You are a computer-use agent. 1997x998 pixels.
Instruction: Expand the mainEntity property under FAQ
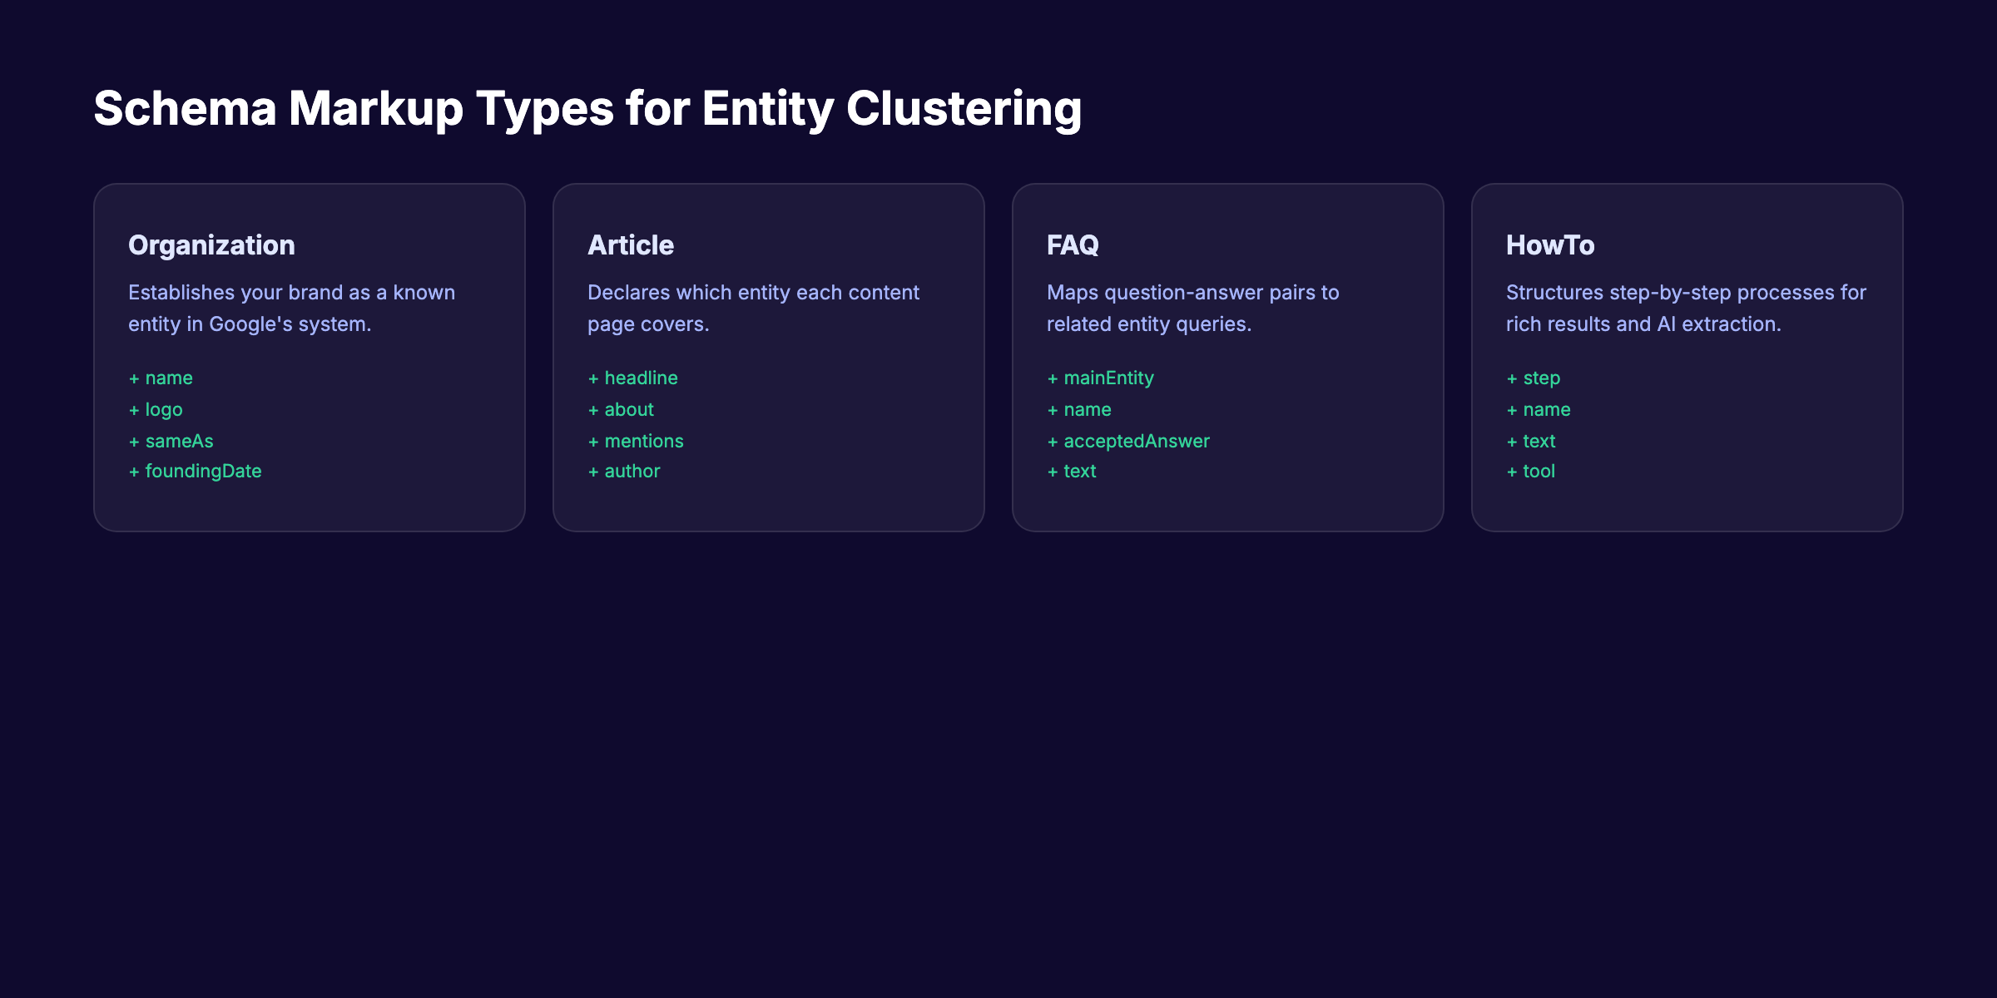point(1100,378)
